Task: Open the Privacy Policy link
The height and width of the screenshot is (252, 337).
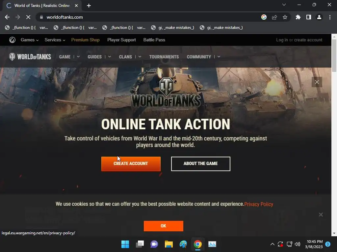Action: pyautogui.click(x=259, y=204)
